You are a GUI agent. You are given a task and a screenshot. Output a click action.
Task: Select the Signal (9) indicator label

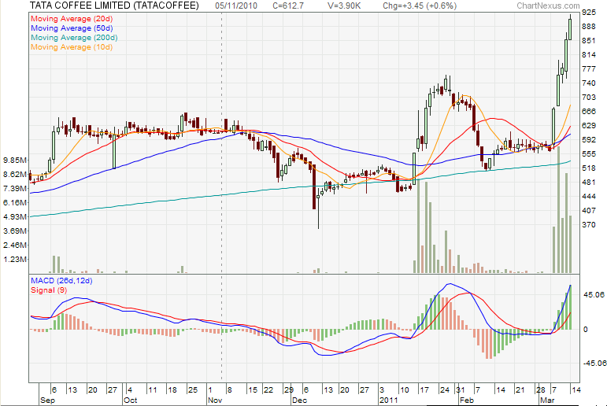click(49, 290)
